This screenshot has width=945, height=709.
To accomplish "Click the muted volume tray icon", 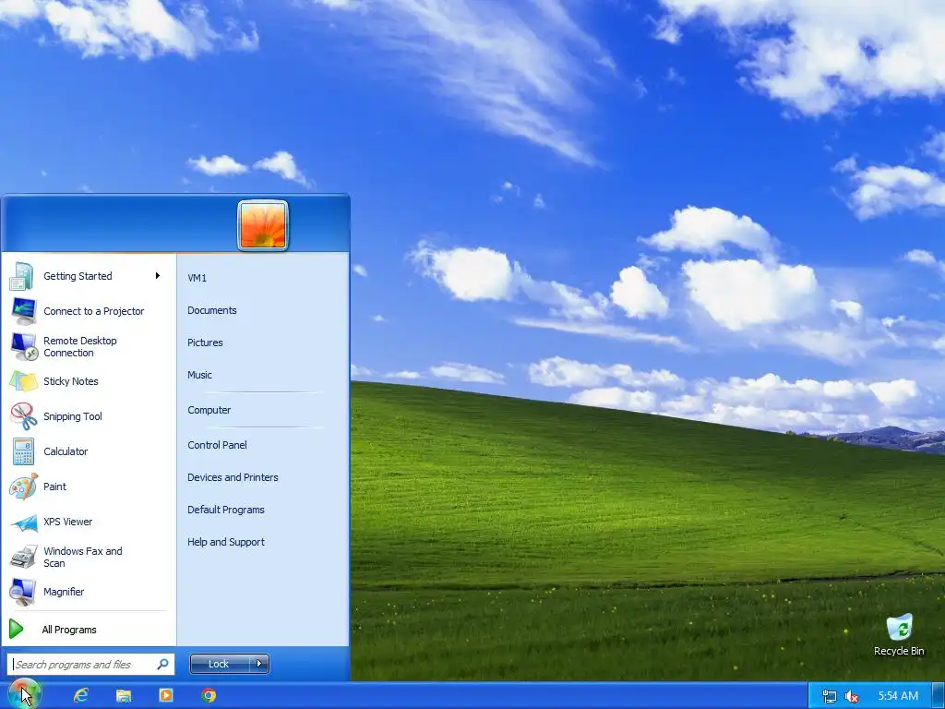I will 852,696.
